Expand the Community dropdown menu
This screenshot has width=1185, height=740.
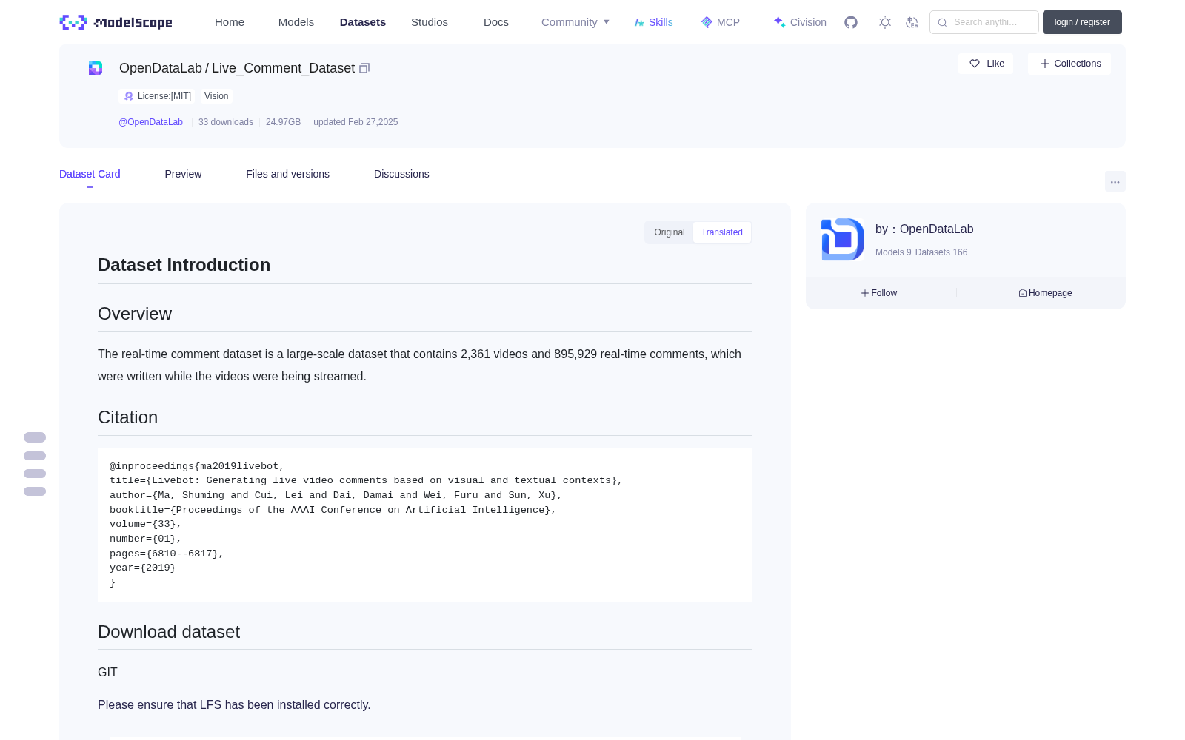[x=575, y=22]
